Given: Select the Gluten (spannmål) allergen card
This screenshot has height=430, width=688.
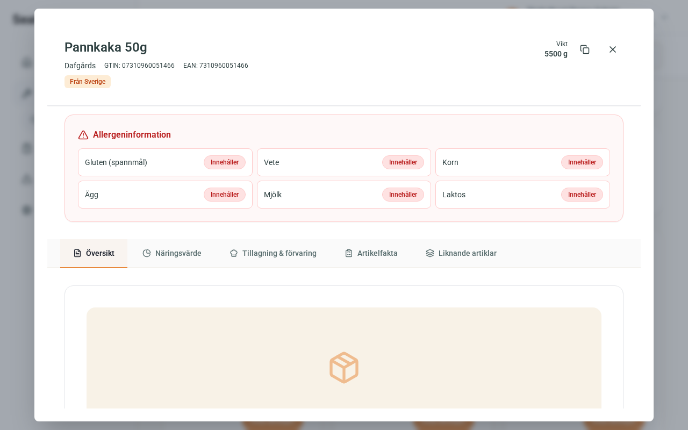Looking at the screenshot, I should tap(165, 162).
